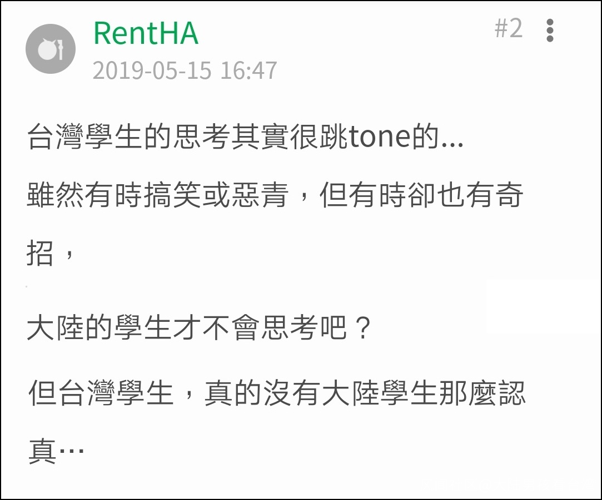Viewport: 602px width, 500px height.
Task: Click the 2019-05-15 date in the timestamp
Action: click(152, 70)
